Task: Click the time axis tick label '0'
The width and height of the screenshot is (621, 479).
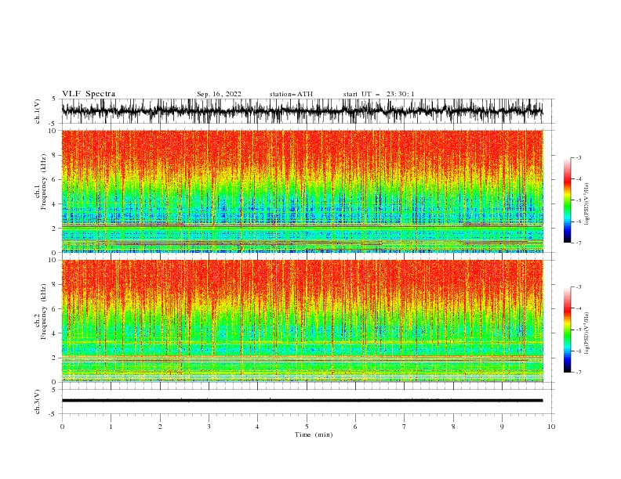Action: tap(62, 427)
